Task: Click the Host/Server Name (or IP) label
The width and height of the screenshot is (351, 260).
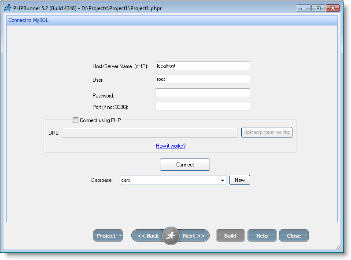Action: [120, 66]
